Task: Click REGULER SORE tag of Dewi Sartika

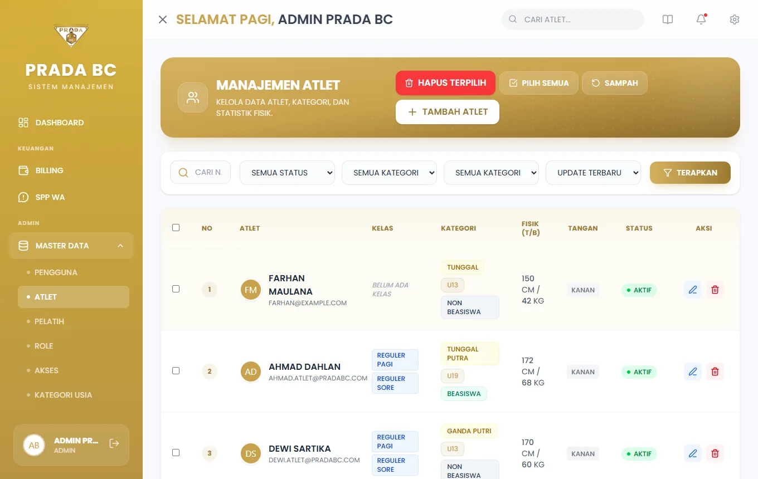Action: [x=395, y=465]
